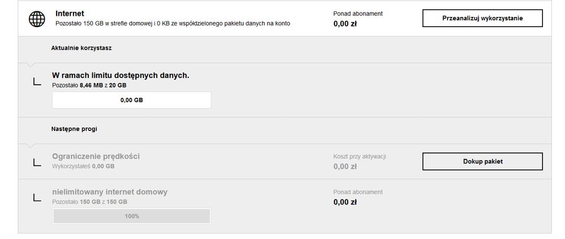Click the Internet globe icon
The image size is (565, 239).
[37, 19]
